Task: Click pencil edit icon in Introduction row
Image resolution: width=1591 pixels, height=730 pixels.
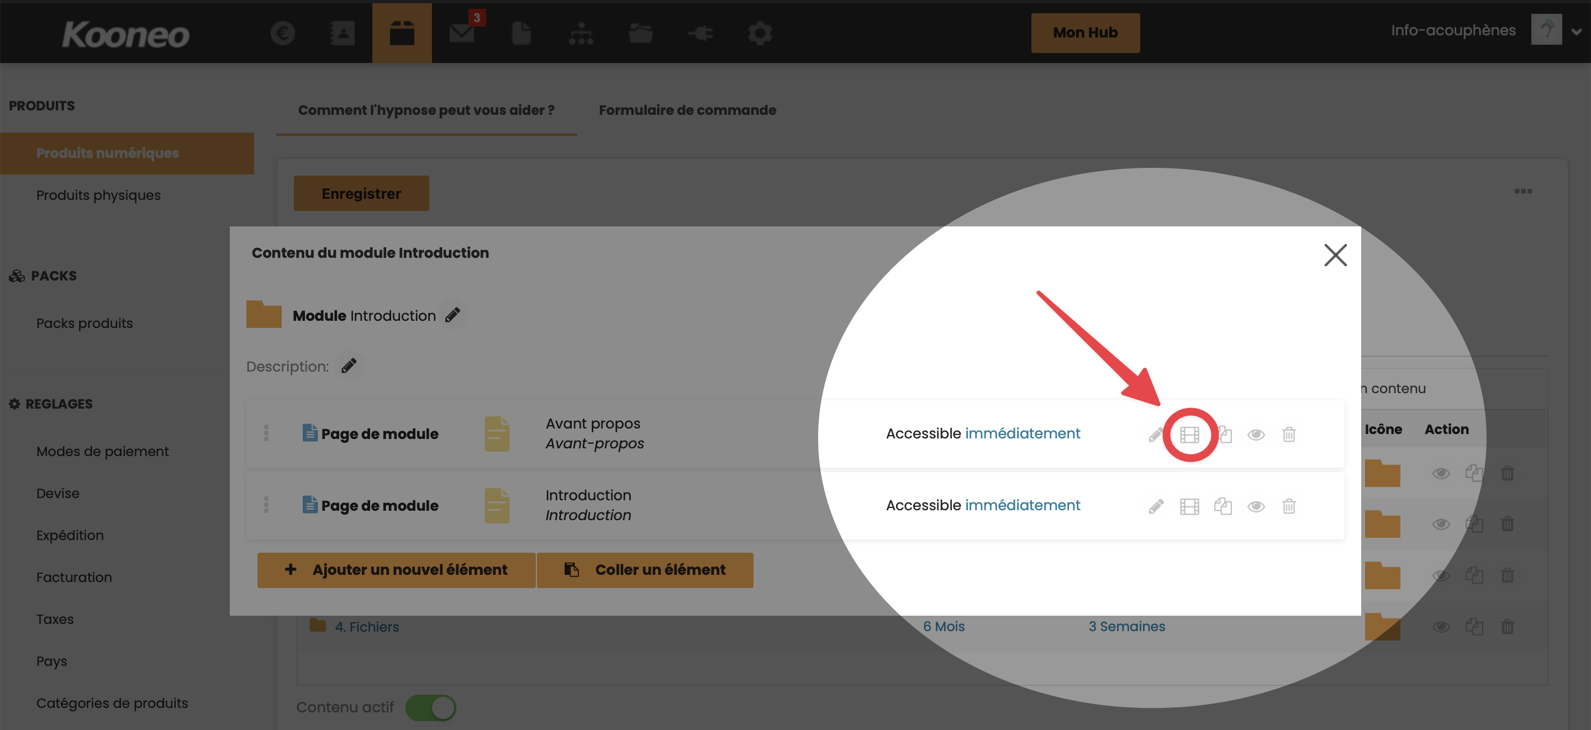Action: click(x=1156, y=506)
